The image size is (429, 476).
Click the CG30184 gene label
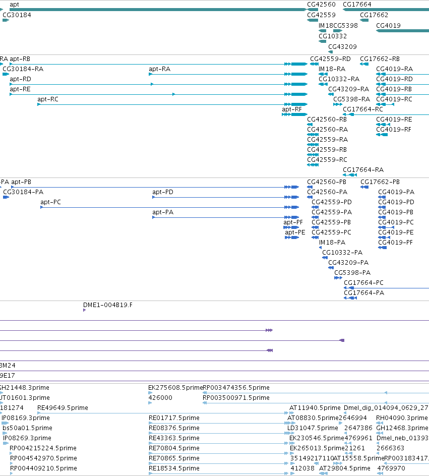[x=17, y=15]
